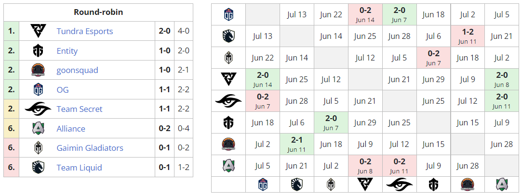Open the goonsquad team page link
The image size is (522, 195).
(77, 70)
